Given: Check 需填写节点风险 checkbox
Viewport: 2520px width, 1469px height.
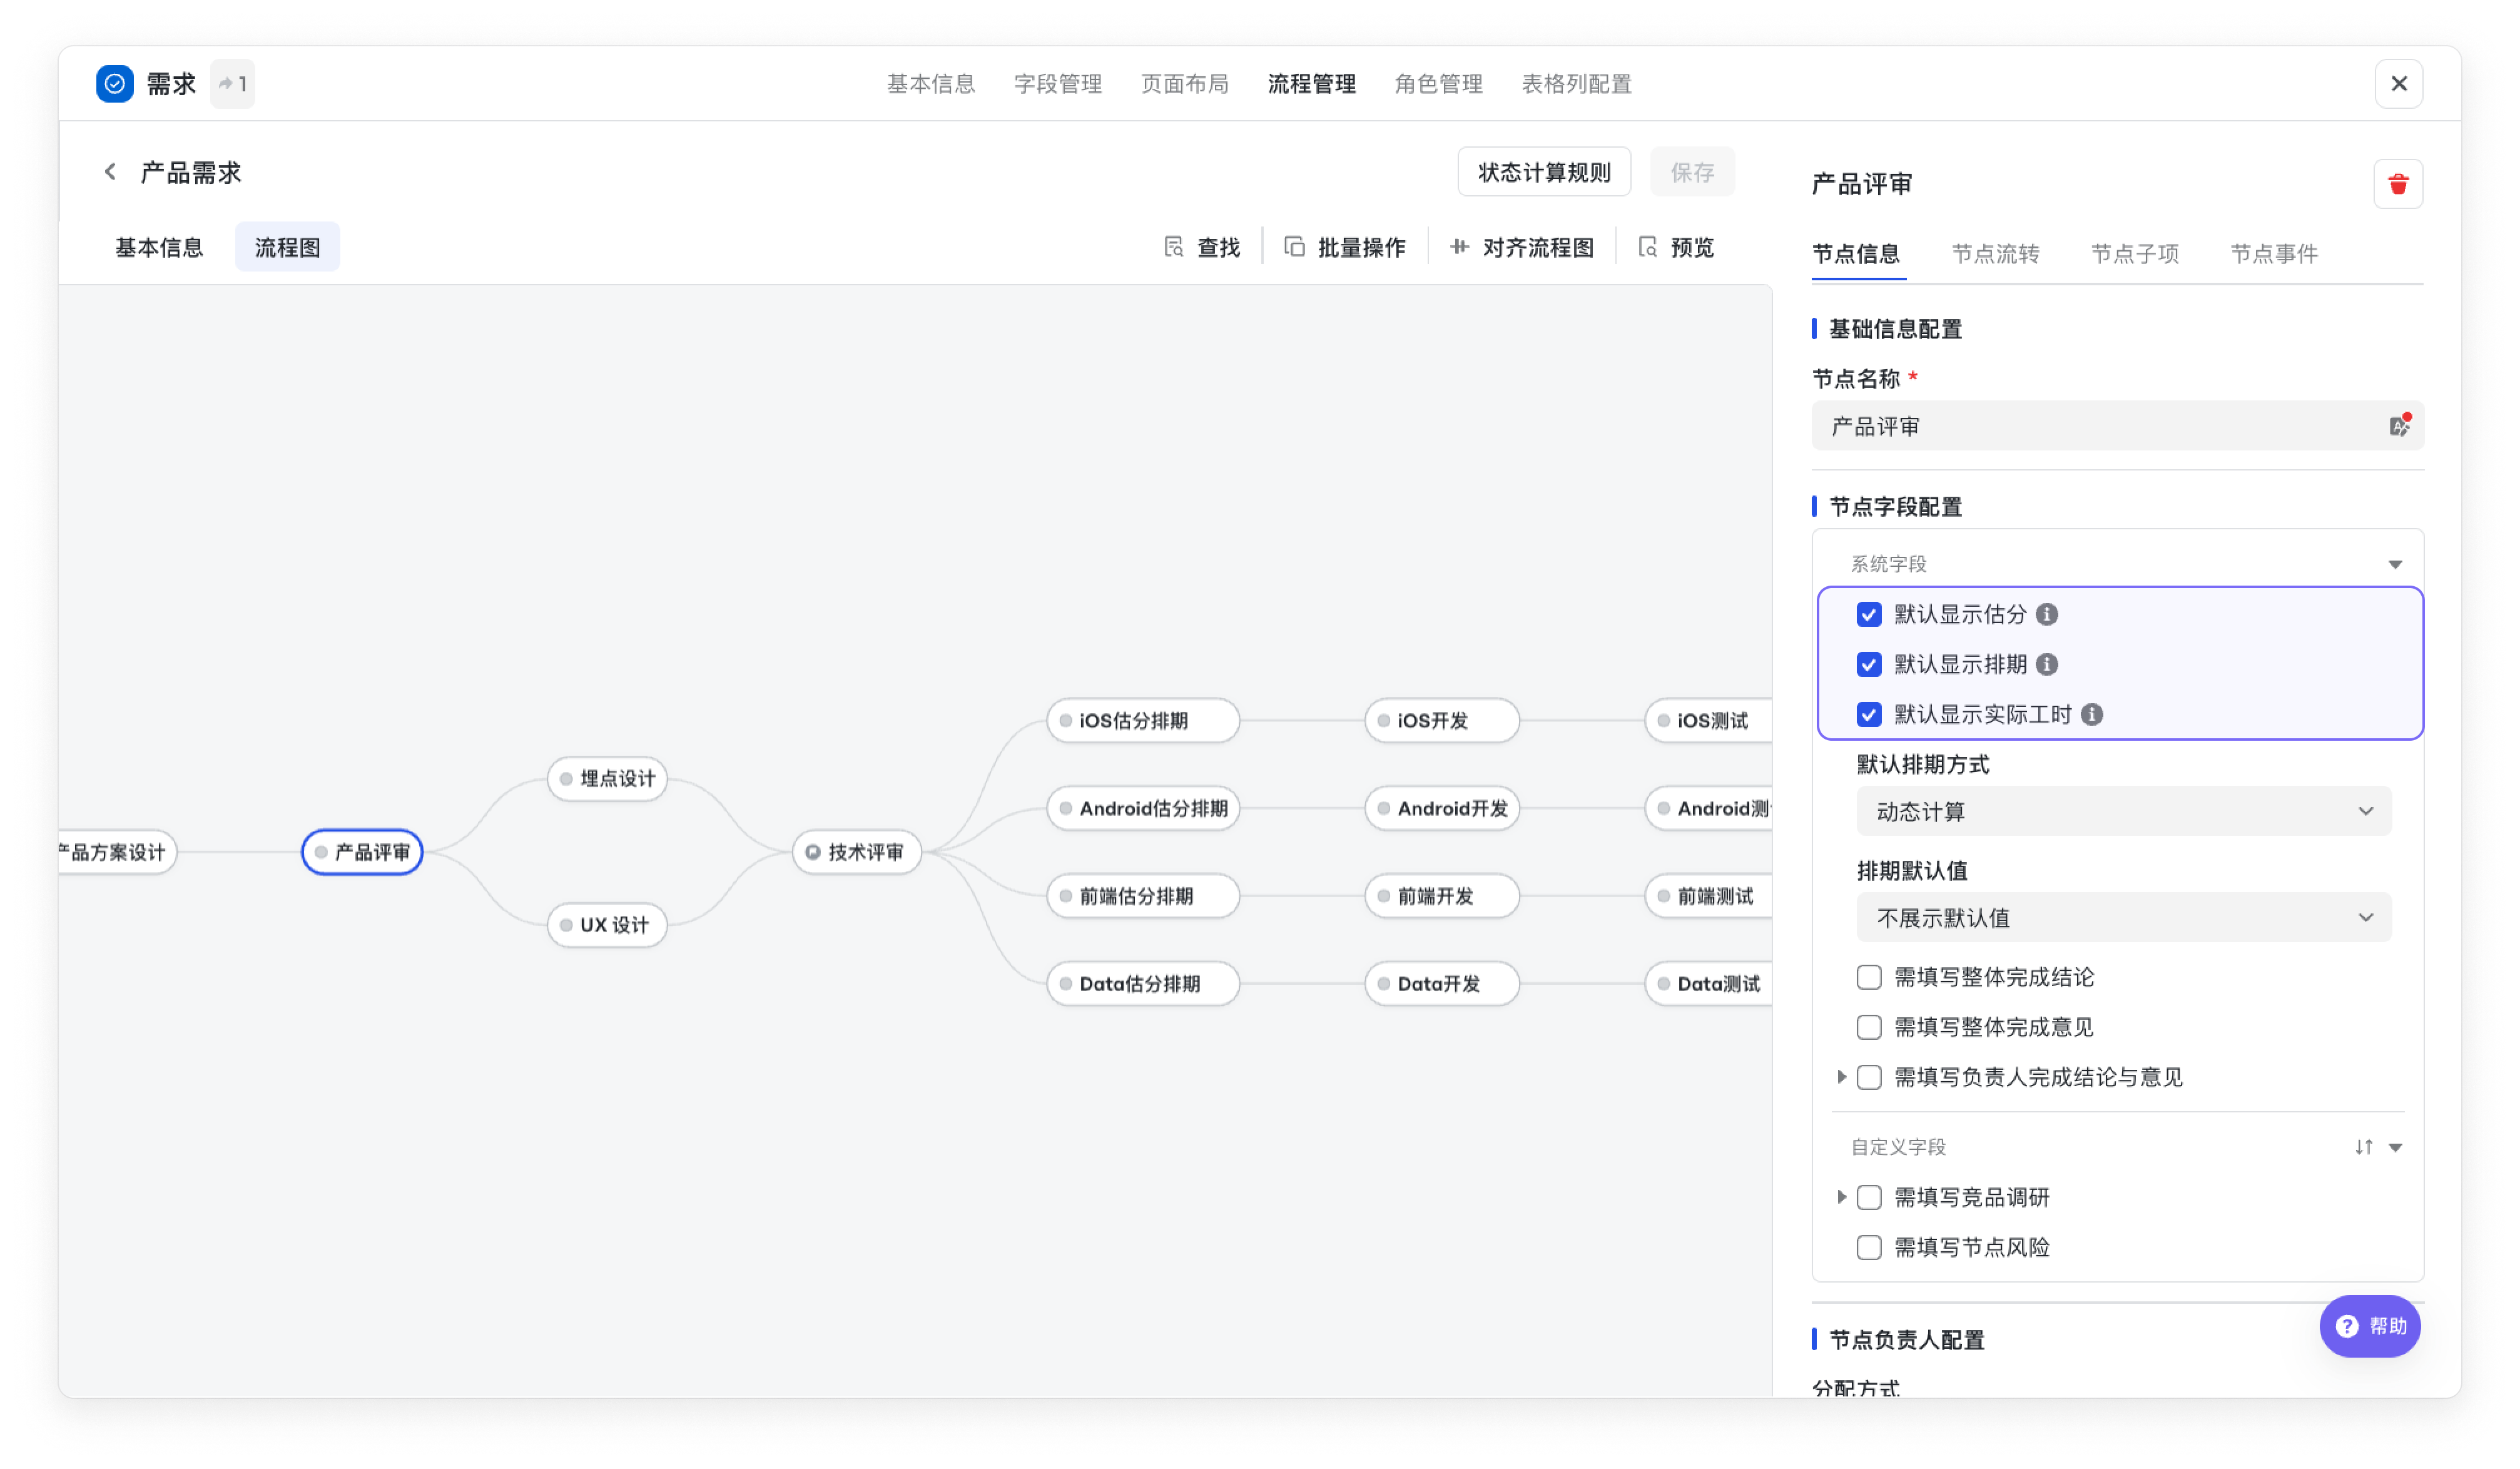Looking at the screenshot, I should pyautogui.click(x=1868, y=1247).
